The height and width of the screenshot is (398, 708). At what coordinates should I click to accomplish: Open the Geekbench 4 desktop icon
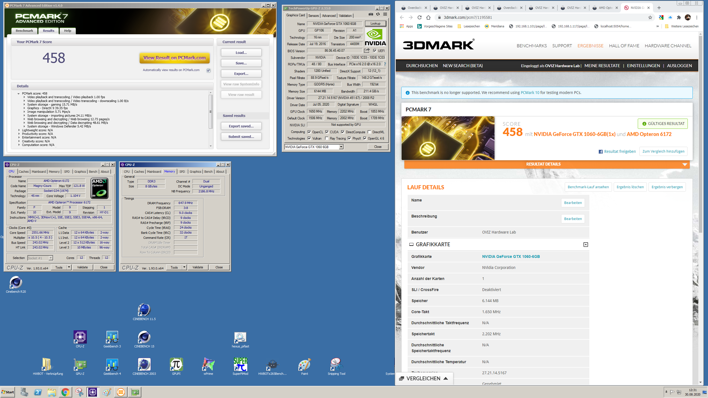112,367
